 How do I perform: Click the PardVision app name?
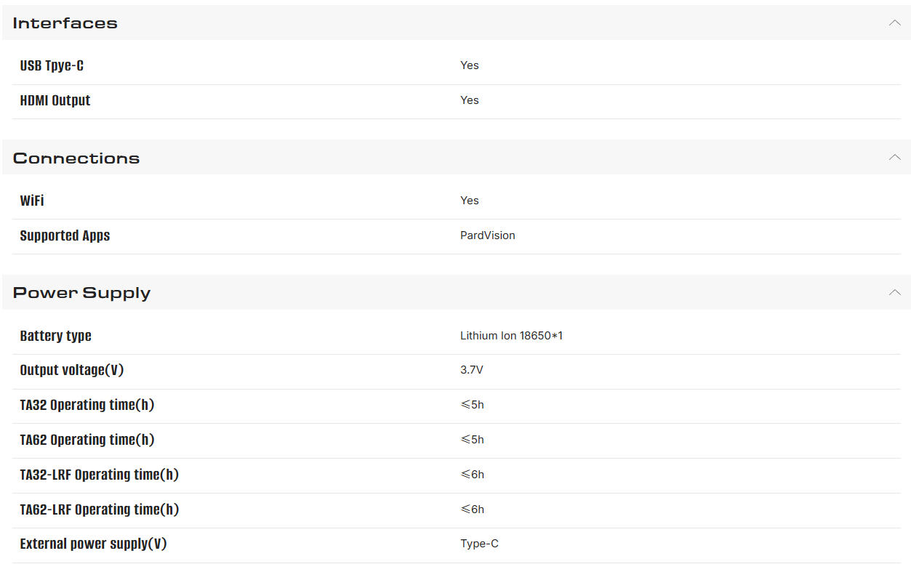[x=488, y=235]
